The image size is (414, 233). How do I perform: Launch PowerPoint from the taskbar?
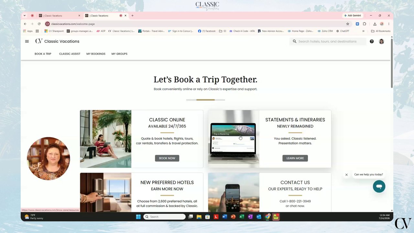tap(233, 217)
